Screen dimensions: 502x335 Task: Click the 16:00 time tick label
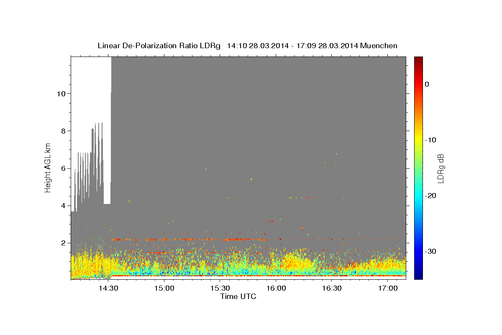click(x=276, y=289)
